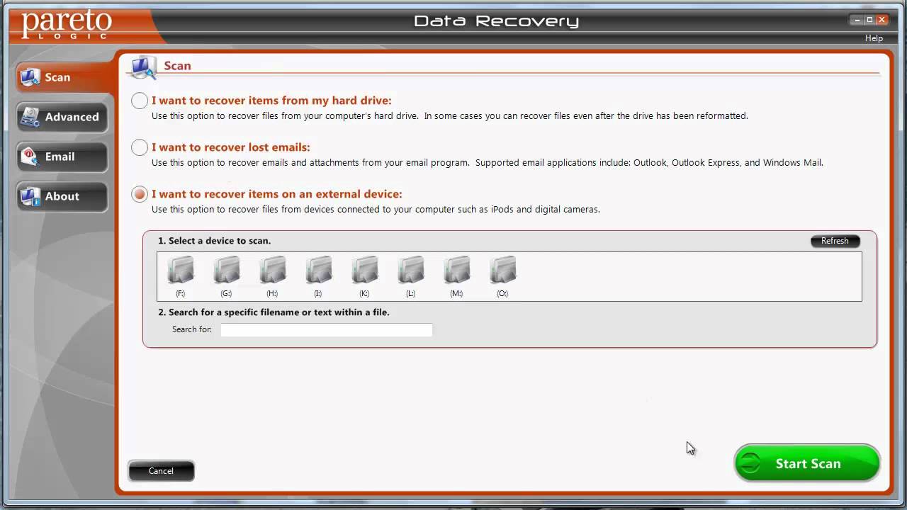Click the 'Select a device to scan' heading

214,241
